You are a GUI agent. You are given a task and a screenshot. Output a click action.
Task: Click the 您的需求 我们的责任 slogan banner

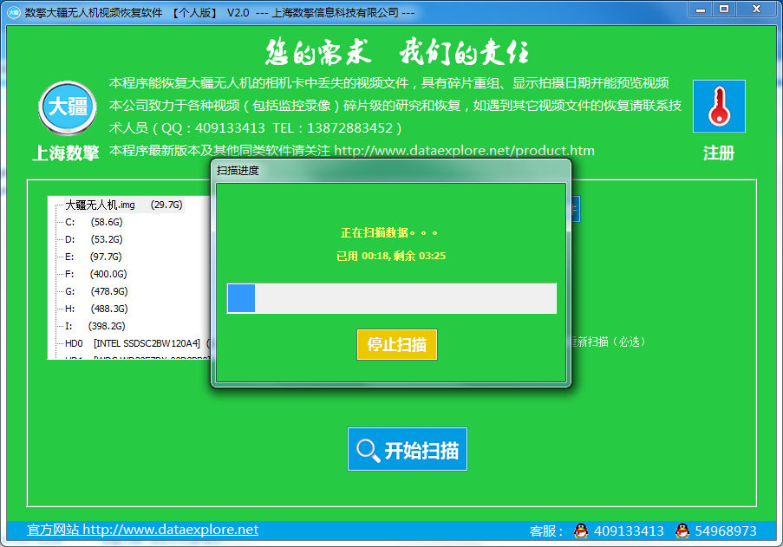[397, 52]
